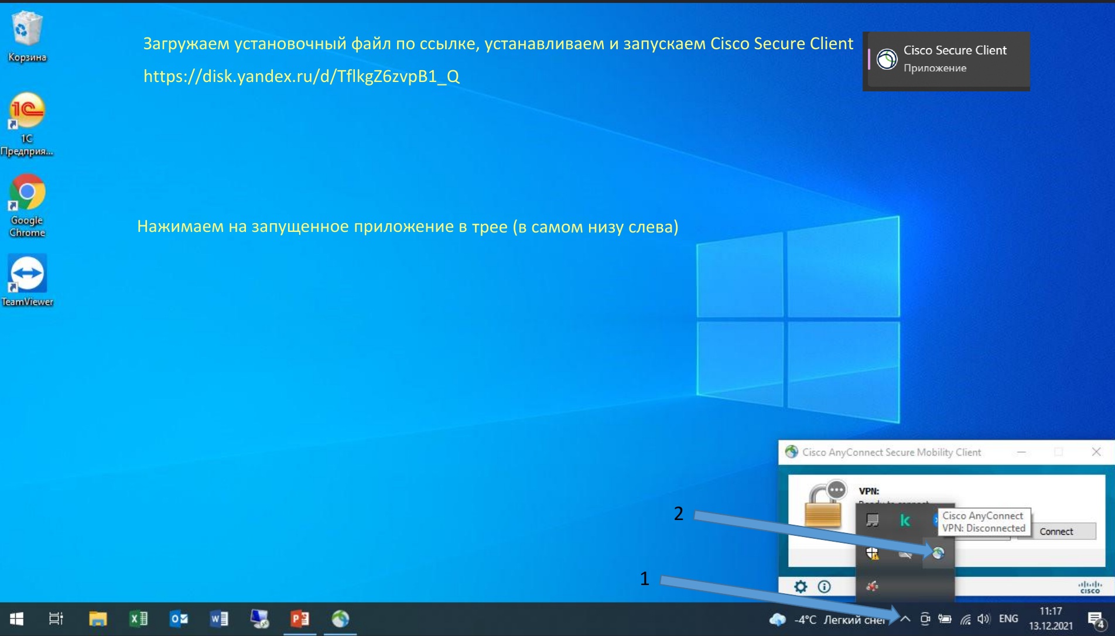The image size is (1115, 636).
Task: Open Cisco AnyConnect from the taskbar
Action: (x=340, y=618)
